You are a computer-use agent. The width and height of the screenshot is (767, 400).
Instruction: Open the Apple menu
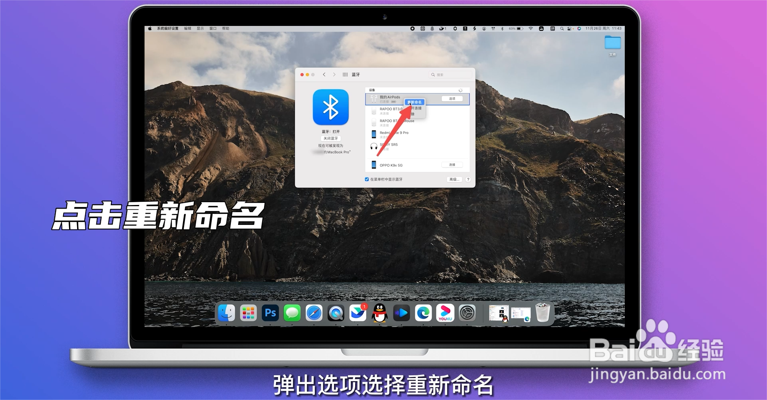pyautogui.click(x=150, y=29)
